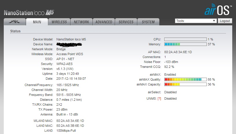Select SSID value AP 01 - NET
The width and height of the screenshot is (236, 134).
pyautogui.click(x=65, y=59)
